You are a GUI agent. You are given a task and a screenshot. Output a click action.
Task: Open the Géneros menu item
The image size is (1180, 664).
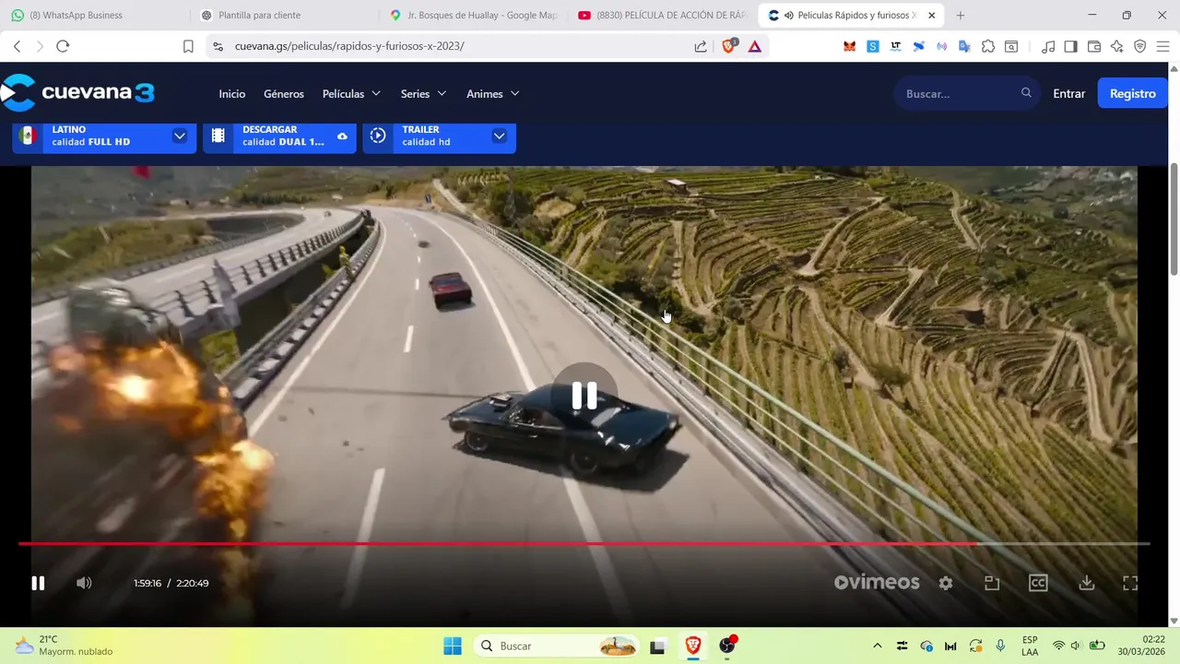coord(284,94)
